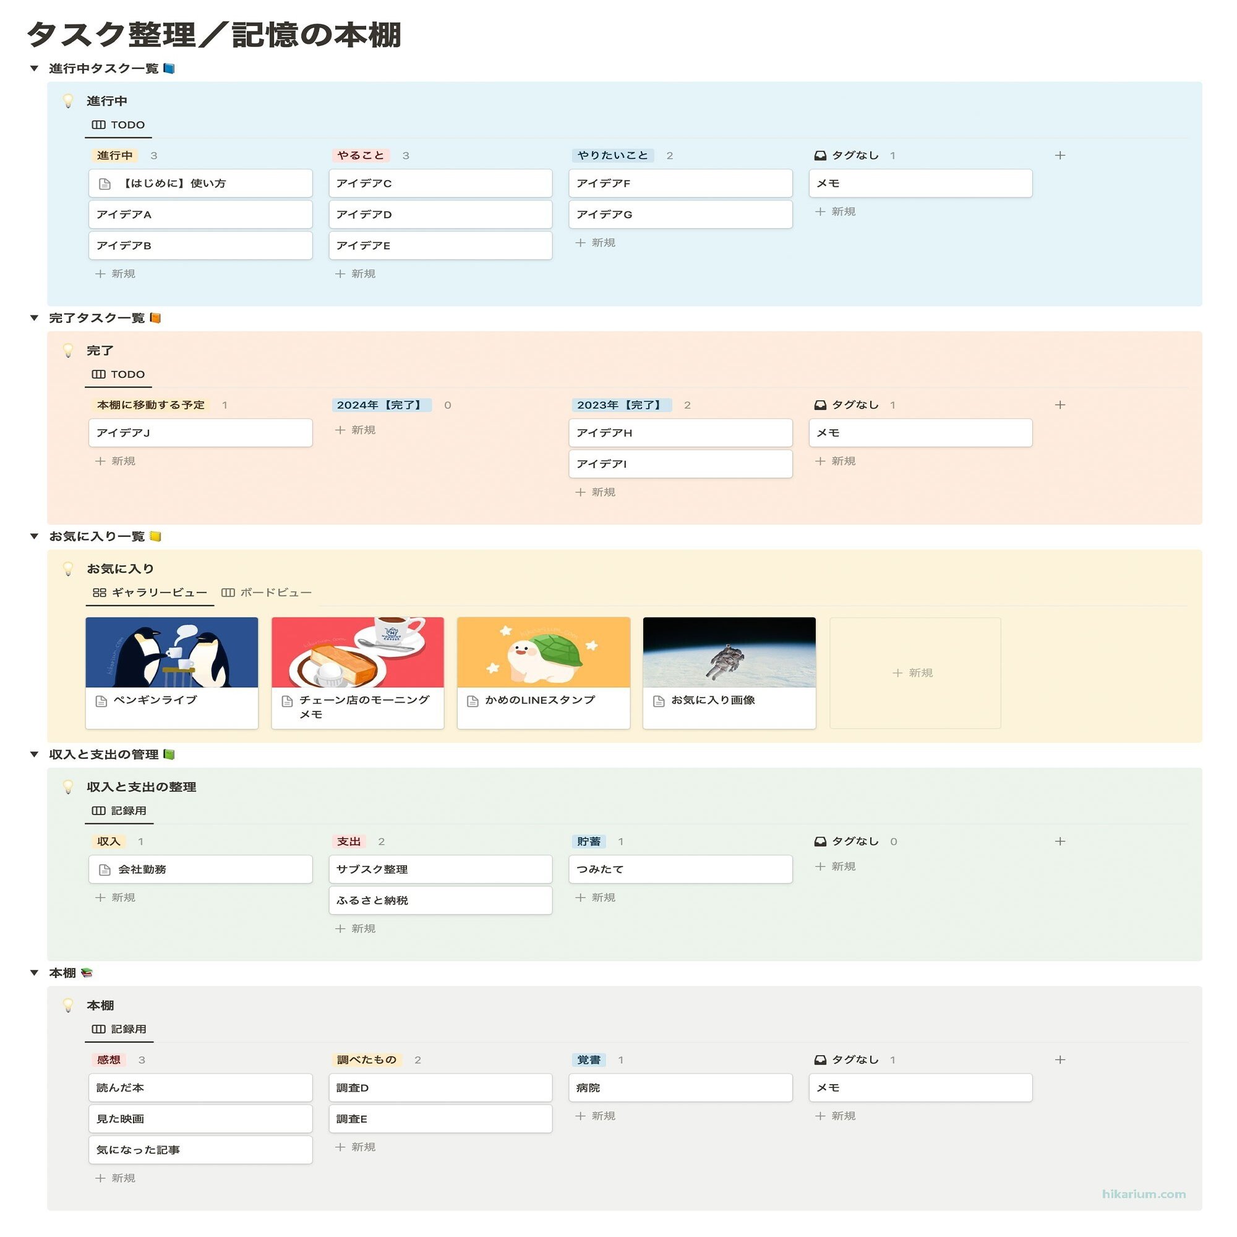The height and width of the screenshot is (1237, 1237).
Task: Click the page icon on お気に入り画像 card
Action: 658,701
